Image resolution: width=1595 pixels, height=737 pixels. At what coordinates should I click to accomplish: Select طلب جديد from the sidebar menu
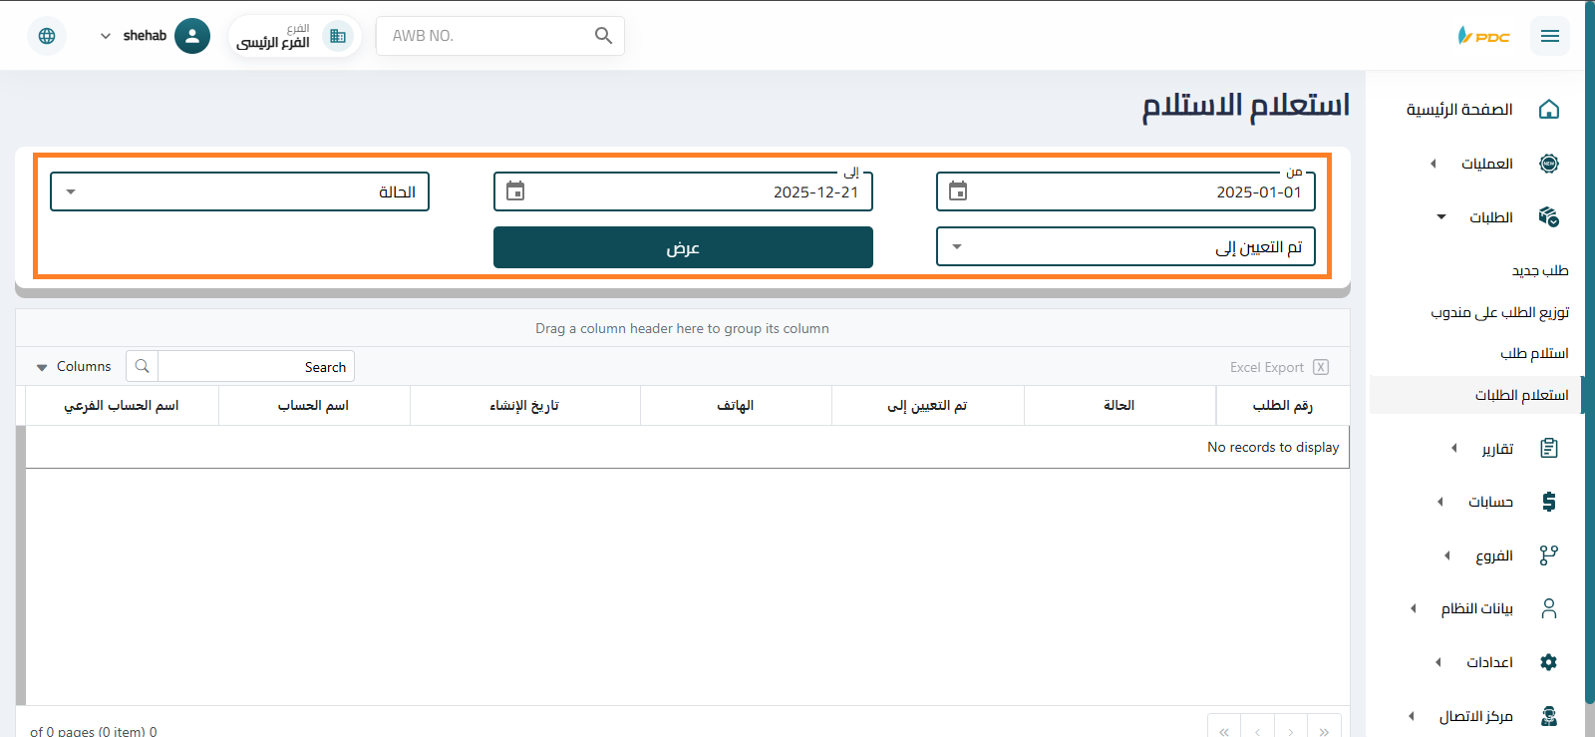tap(1540, 270)
